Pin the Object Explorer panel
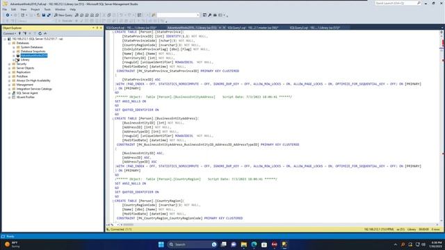Screen dimensions: 445x250 pyautogui.click(x=97, y=28)
